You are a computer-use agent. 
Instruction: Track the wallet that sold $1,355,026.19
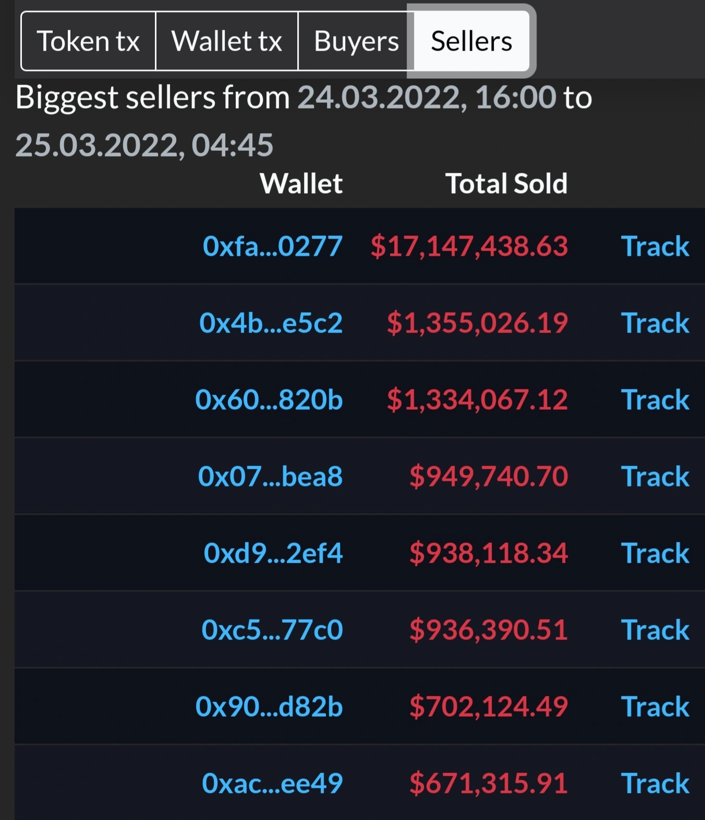pyautogui.click(x=655, y=323)
